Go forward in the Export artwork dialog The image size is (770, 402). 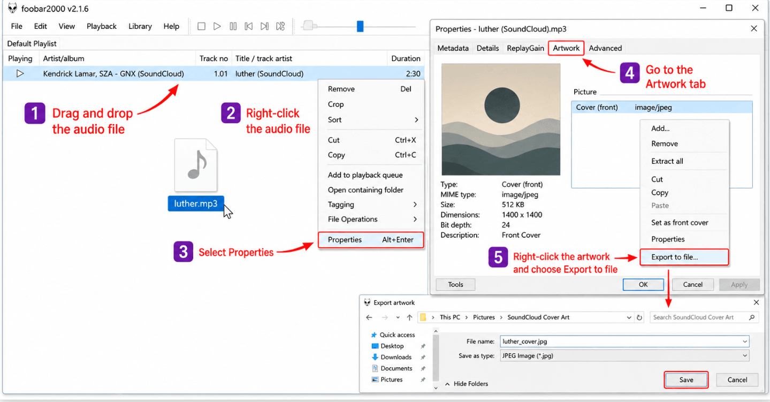click(x=385, y=317)
